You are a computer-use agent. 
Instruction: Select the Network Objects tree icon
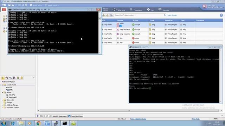(x=3, y=78)
